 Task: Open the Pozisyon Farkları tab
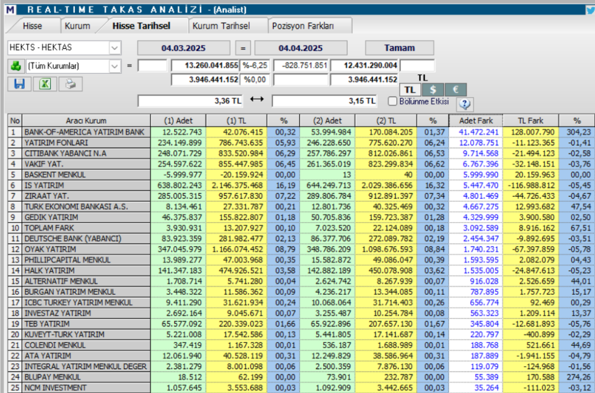pyautogui.click(x=303, y=26)
